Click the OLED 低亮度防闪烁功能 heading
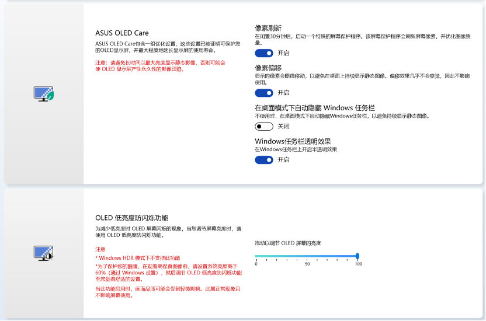 point(132,218)
